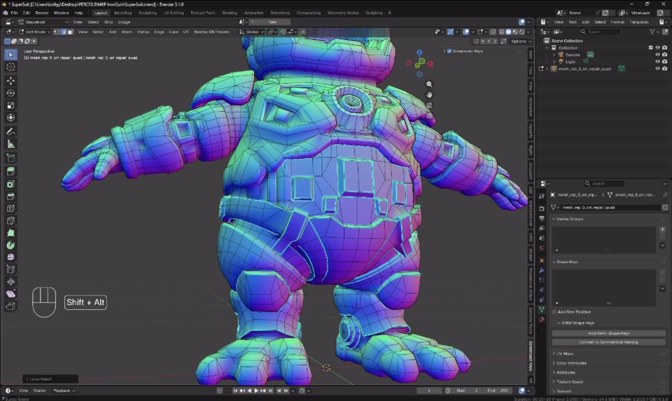Choose the Annotate pencil tool
Screen dimensions: 672x401
pyautogui.click(x=11, y=132)
